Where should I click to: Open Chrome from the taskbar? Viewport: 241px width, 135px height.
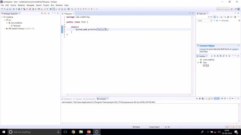point(73,132)
